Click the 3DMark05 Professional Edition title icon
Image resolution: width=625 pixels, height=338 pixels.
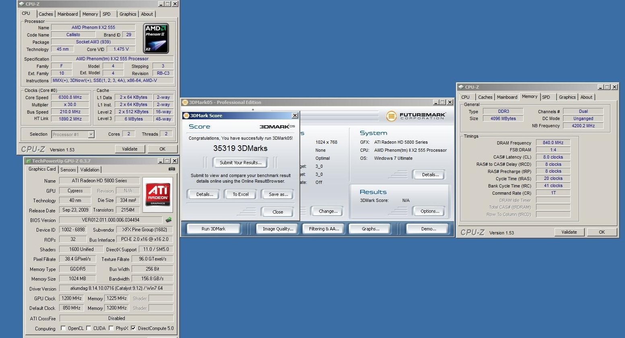click(x=185, y=102)
